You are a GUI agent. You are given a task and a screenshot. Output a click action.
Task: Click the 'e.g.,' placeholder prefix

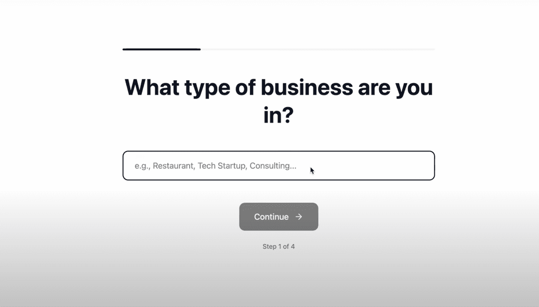point(142,166)
